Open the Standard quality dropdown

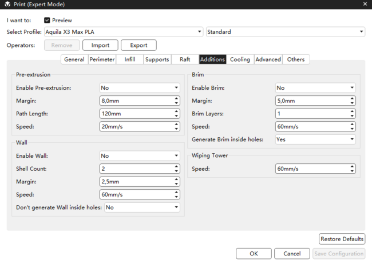point(285,32)
